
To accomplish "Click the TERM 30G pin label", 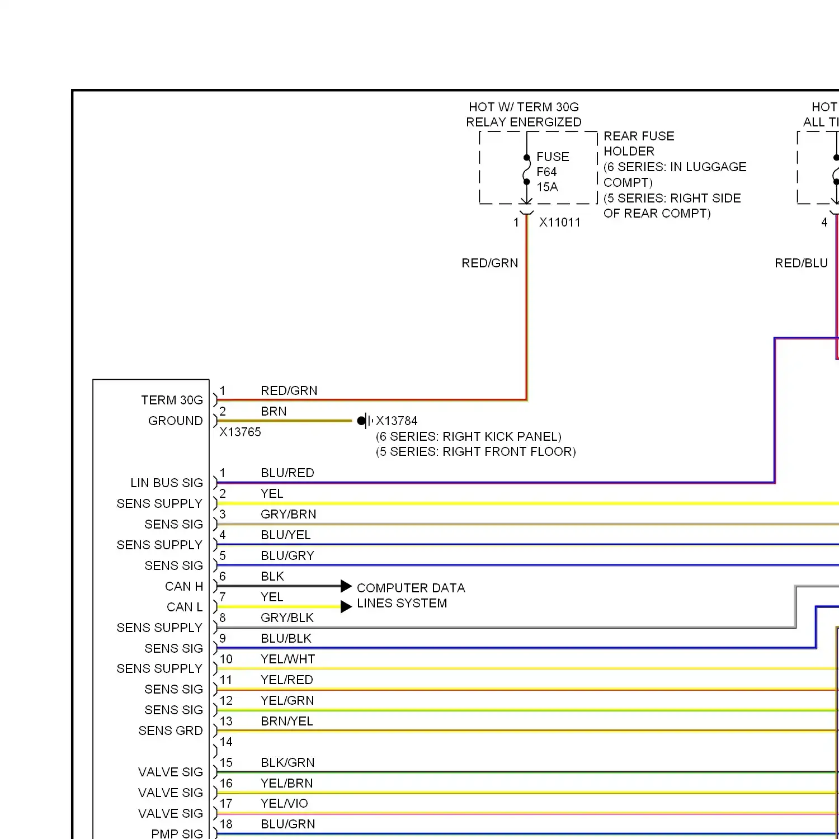I will pos(172,400).
